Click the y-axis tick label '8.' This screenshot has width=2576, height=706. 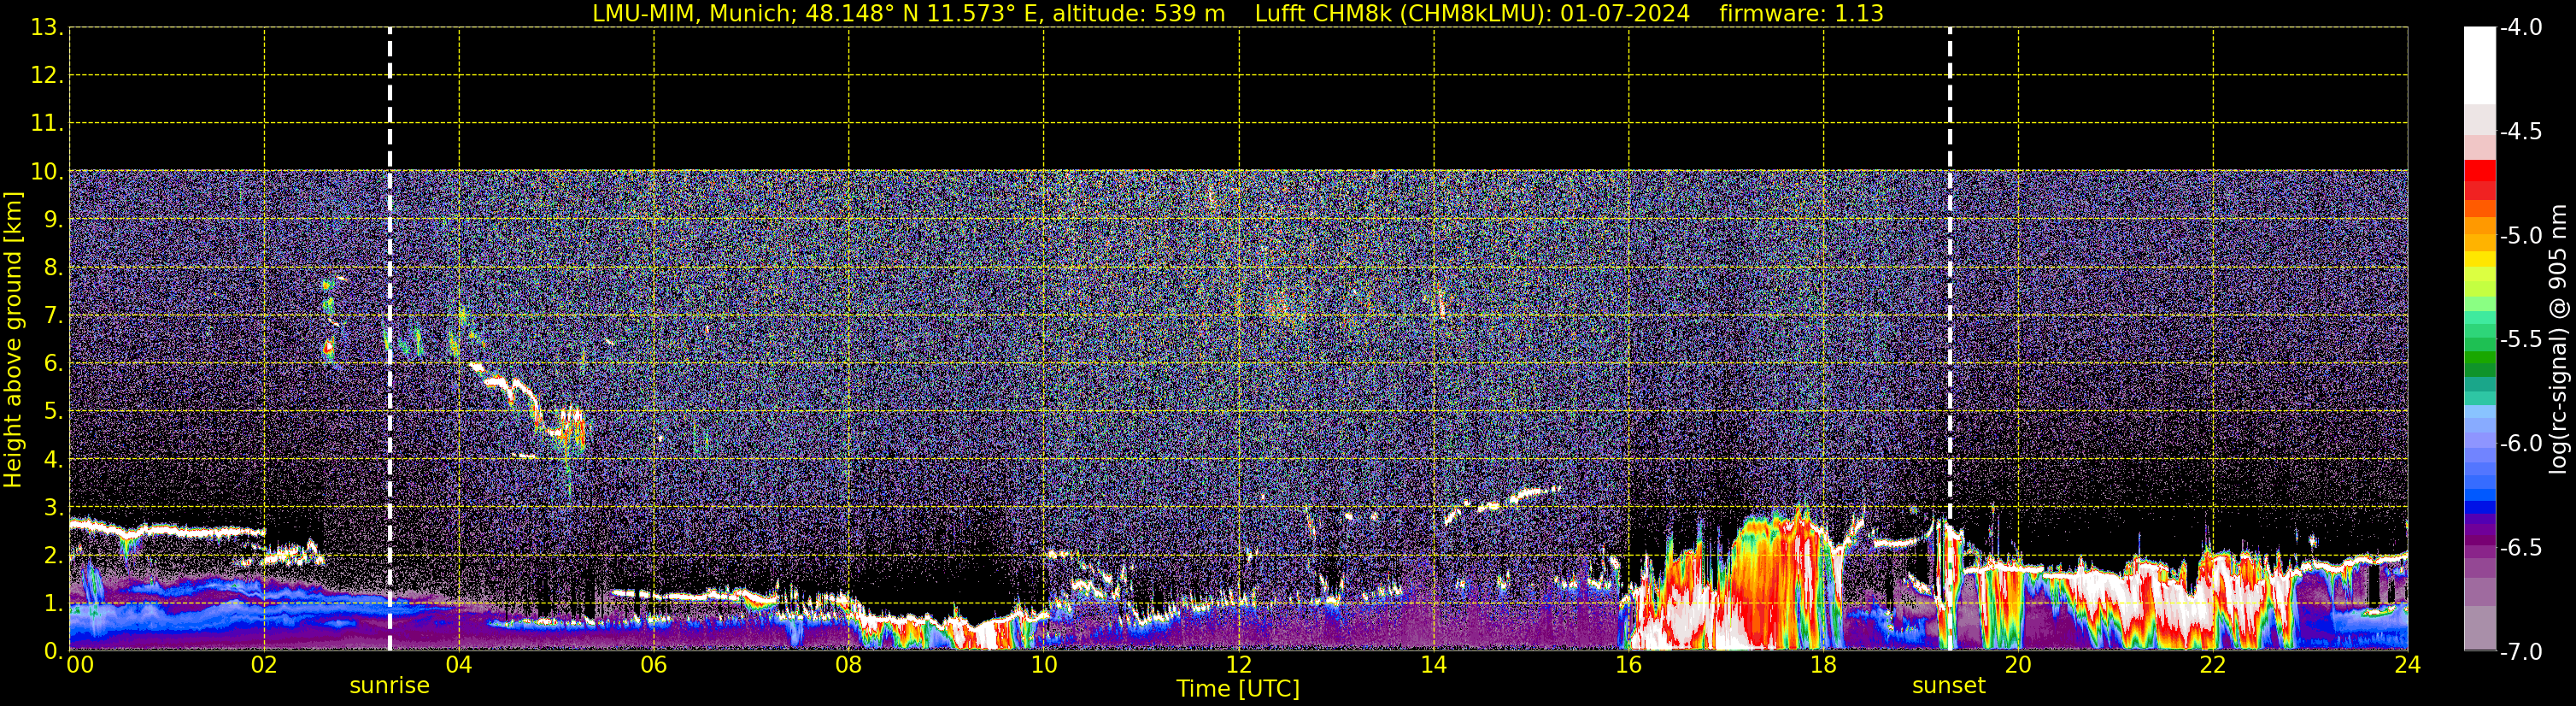[53, 267]
